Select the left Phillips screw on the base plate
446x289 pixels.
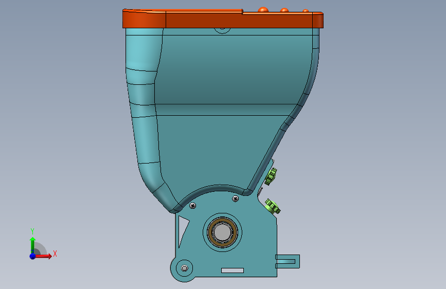[192, 205]
